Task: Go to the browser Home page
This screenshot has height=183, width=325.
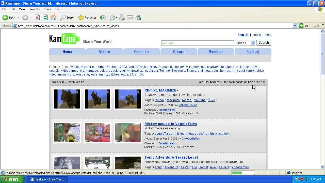Action: pyautogui.click(x=53, y=18)
